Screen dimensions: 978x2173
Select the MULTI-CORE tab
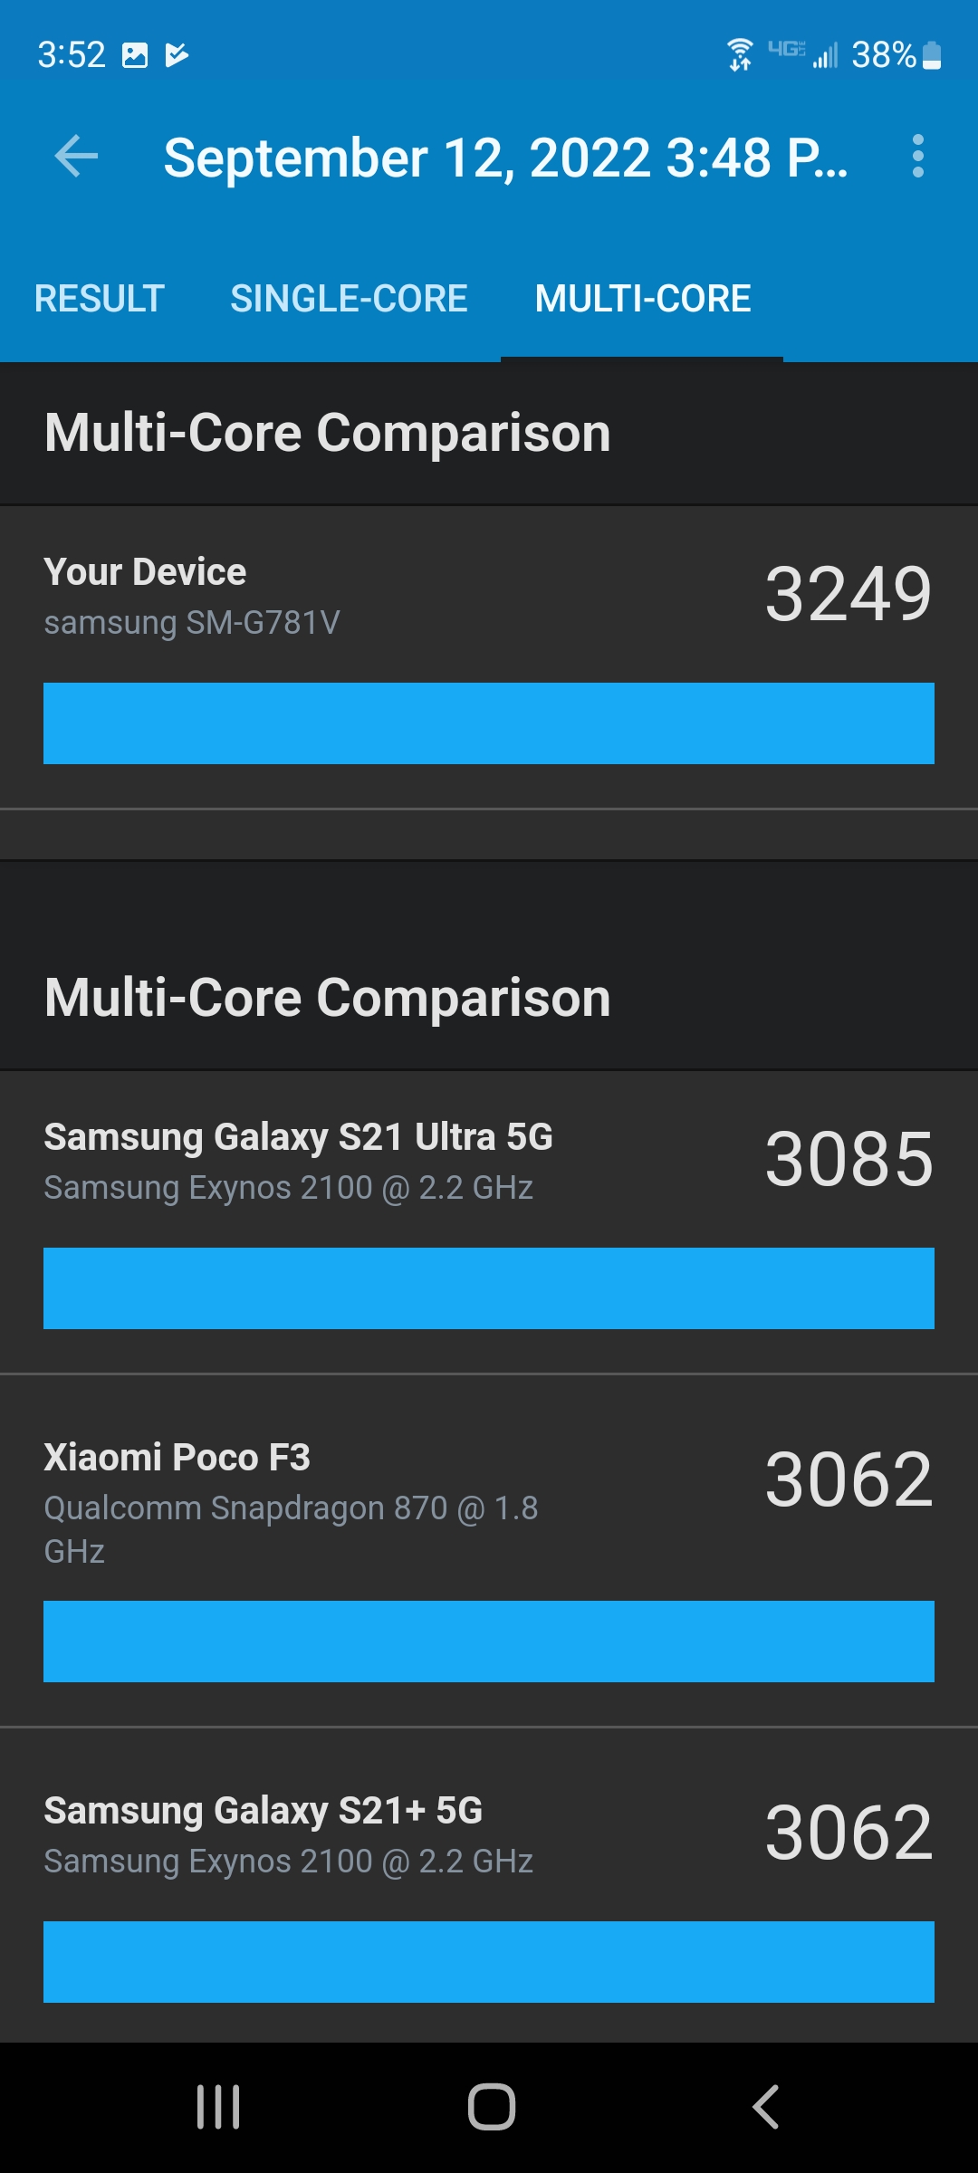coord(643,299)
